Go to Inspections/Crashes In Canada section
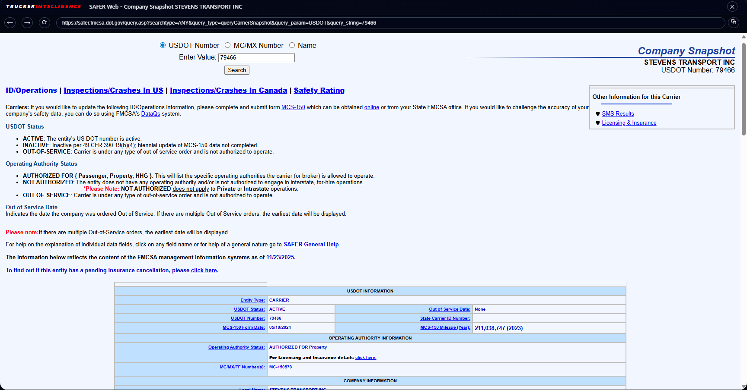Image resolution: width=747 pixels, height=390 pixels. (228, 90)
